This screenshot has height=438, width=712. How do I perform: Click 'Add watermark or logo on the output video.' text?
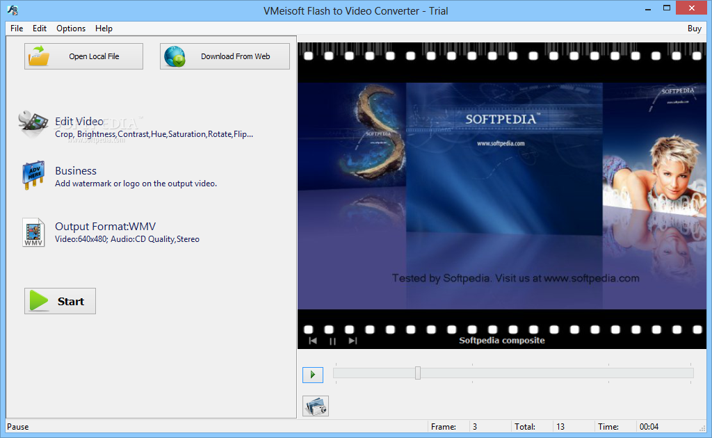tap(136, 184)
